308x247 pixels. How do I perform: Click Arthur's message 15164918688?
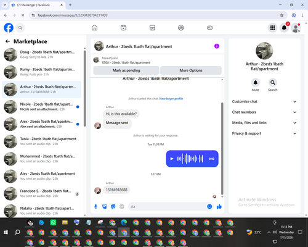116,190
